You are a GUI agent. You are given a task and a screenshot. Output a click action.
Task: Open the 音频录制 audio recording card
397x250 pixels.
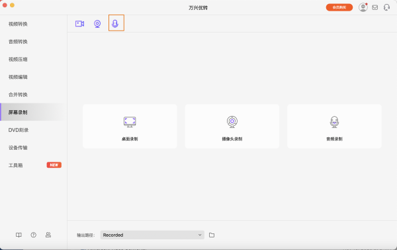click(334, 126)
